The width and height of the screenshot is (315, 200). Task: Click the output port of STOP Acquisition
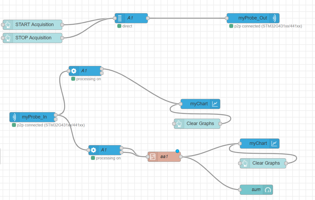point(62,38)
